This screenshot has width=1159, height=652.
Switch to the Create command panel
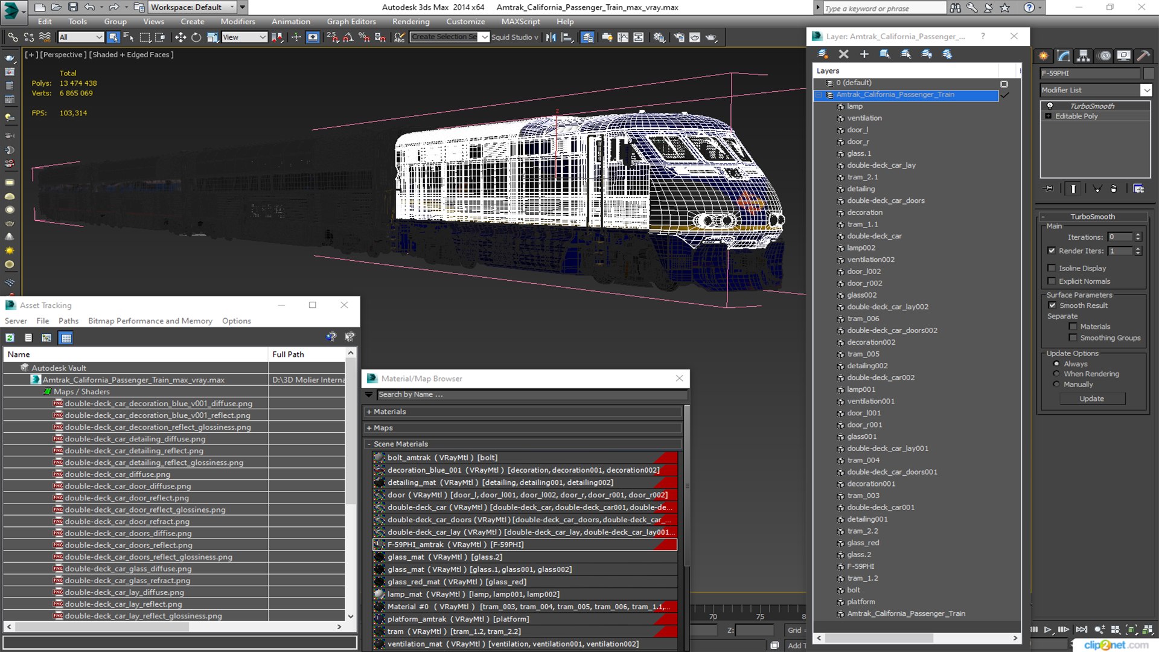(1043, 56)
